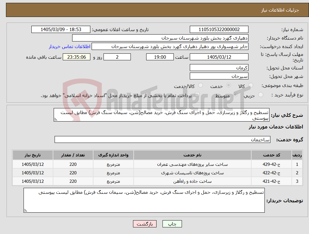This screenshot has width=309, height=234.
Task: Click the واحد اندازه گیری column header
Action: [113, 155]
